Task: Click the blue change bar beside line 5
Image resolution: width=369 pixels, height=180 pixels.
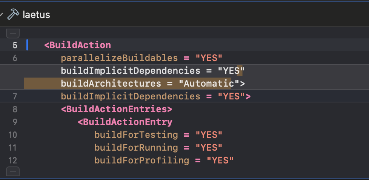Action: (27, 45)
